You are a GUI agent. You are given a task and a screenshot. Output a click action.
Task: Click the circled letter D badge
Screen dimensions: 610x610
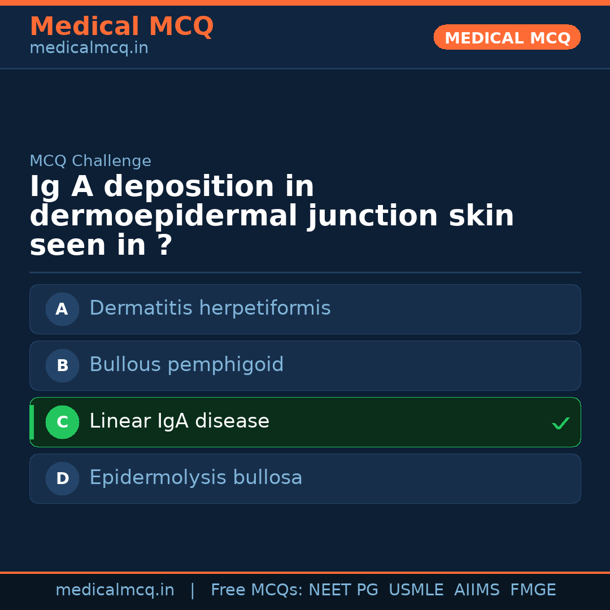(x=62, y=478)
